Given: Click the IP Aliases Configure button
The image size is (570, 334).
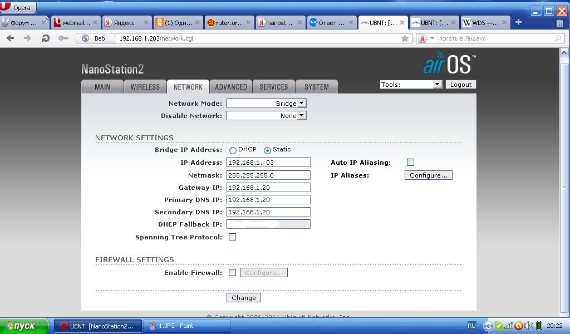Looking at the screenshot, I should click(428, 175).
